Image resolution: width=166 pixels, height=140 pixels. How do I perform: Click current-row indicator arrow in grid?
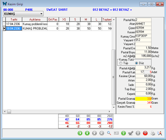[x=4, y=28]
